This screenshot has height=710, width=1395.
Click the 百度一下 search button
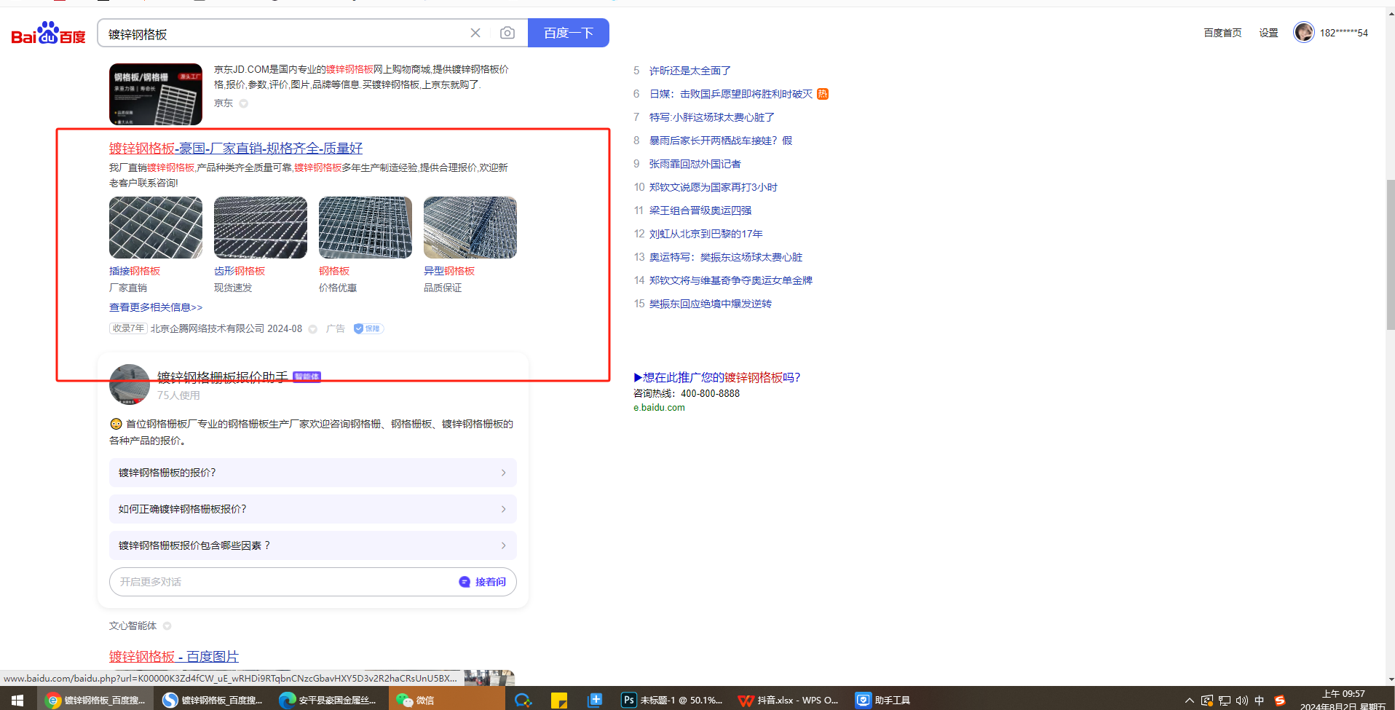click(569, 33)
